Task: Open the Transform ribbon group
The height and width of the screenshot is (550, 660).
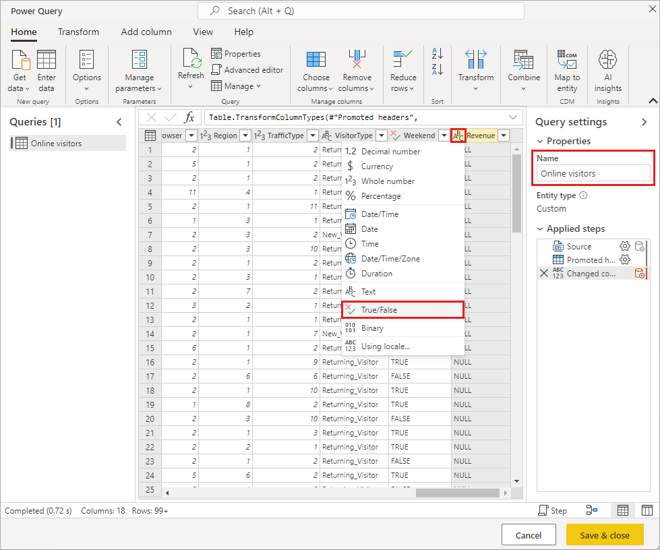Action: pyautogui.click(x=476, y=70)
